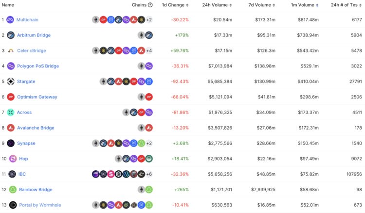Viewport: 365px width, 213px height.
Task: Expand the +4 chains for Celer cBridge
Action: coord(149,50)
